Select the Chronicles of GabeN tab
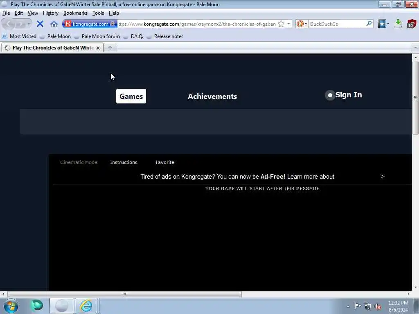The height and width of the screenshot is (314, 419). (52, 48)
